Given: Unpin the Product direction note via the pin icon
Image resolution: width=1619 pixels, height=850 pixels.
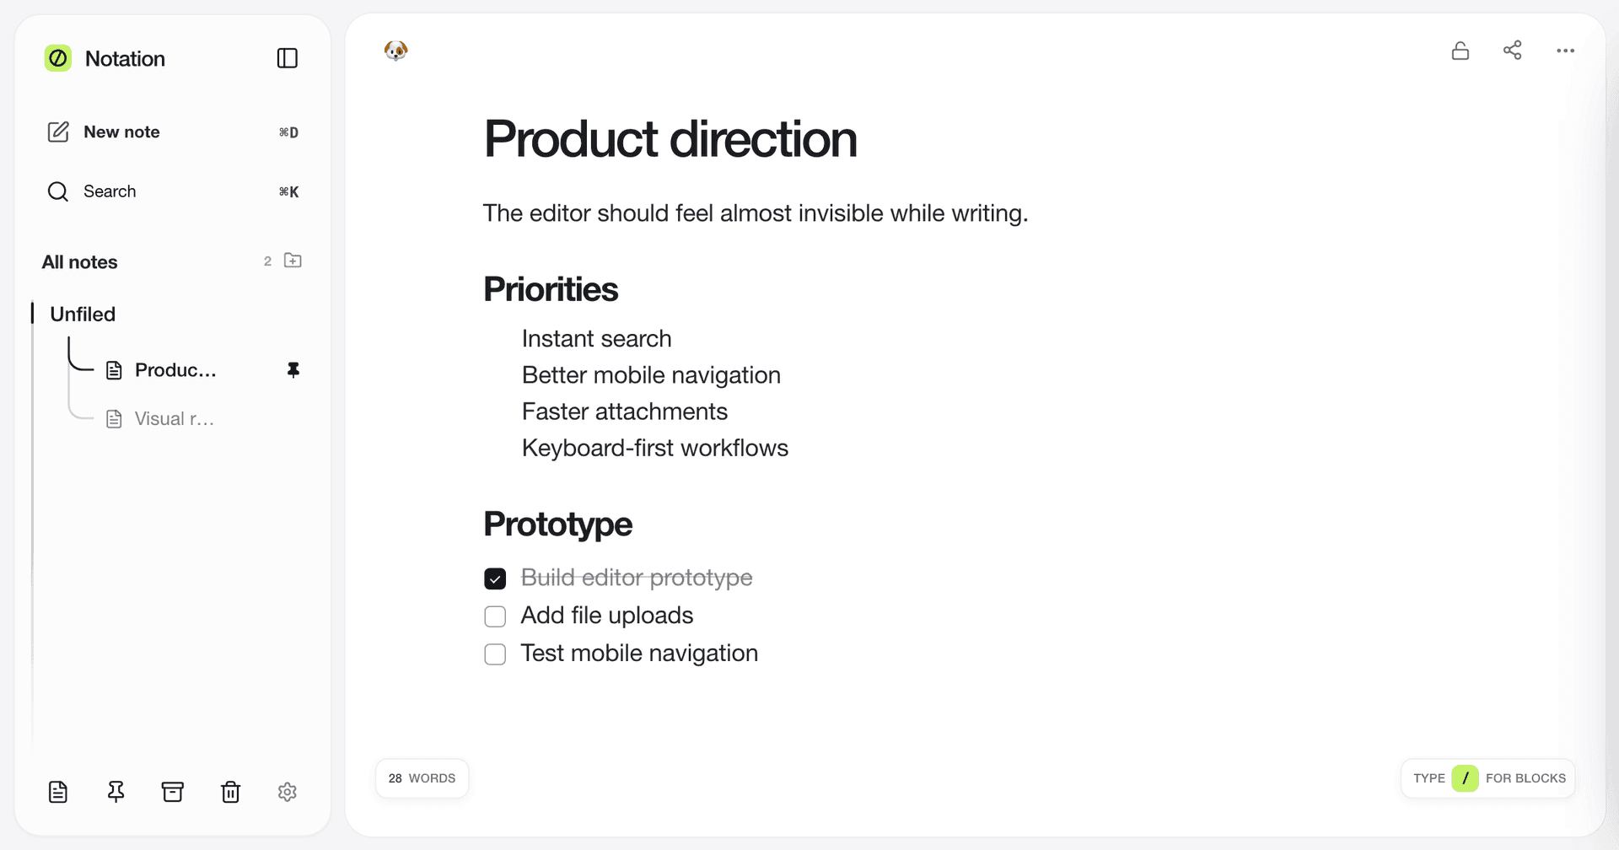Looking at the screenshot, I should 293,370.
